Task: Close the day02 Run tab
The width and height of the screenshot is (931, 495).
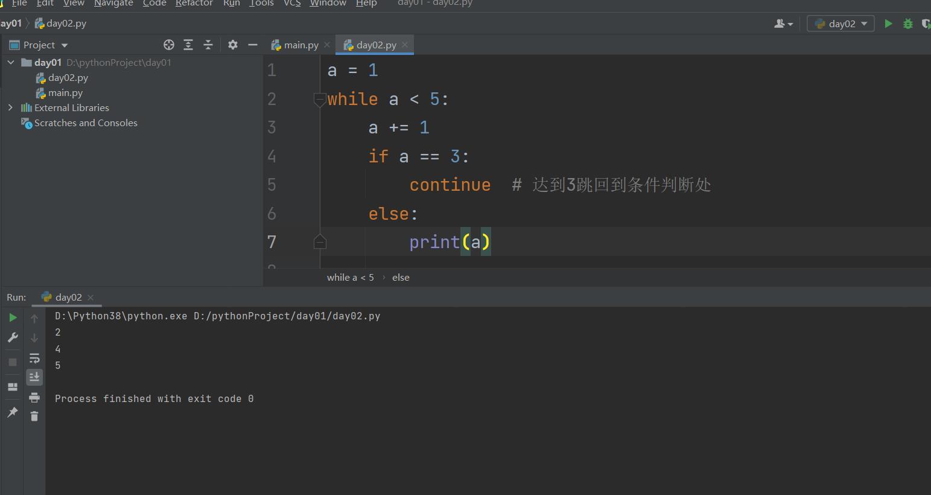Action: point(91,297)
